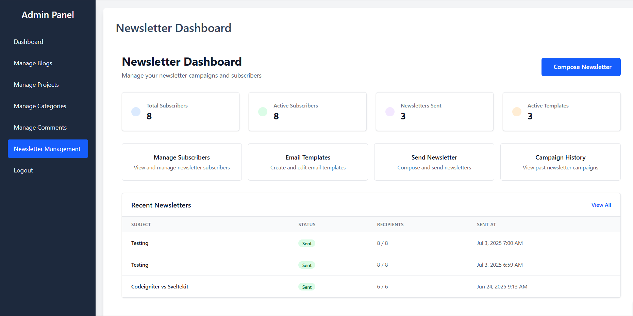Click the orange Active Templates circle icon
The width and height of the screenshot is (633, 316).
coord(517,112)
